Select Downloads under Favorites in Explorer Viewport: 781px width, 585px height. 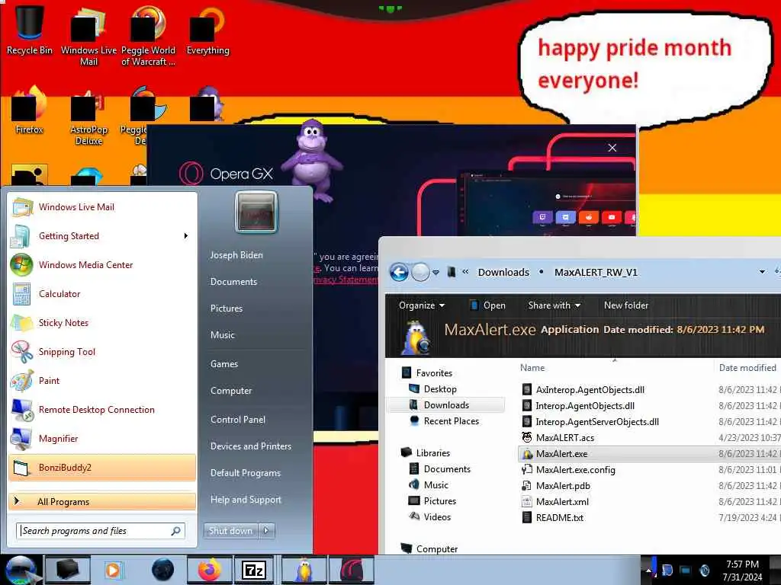point(445,405)
